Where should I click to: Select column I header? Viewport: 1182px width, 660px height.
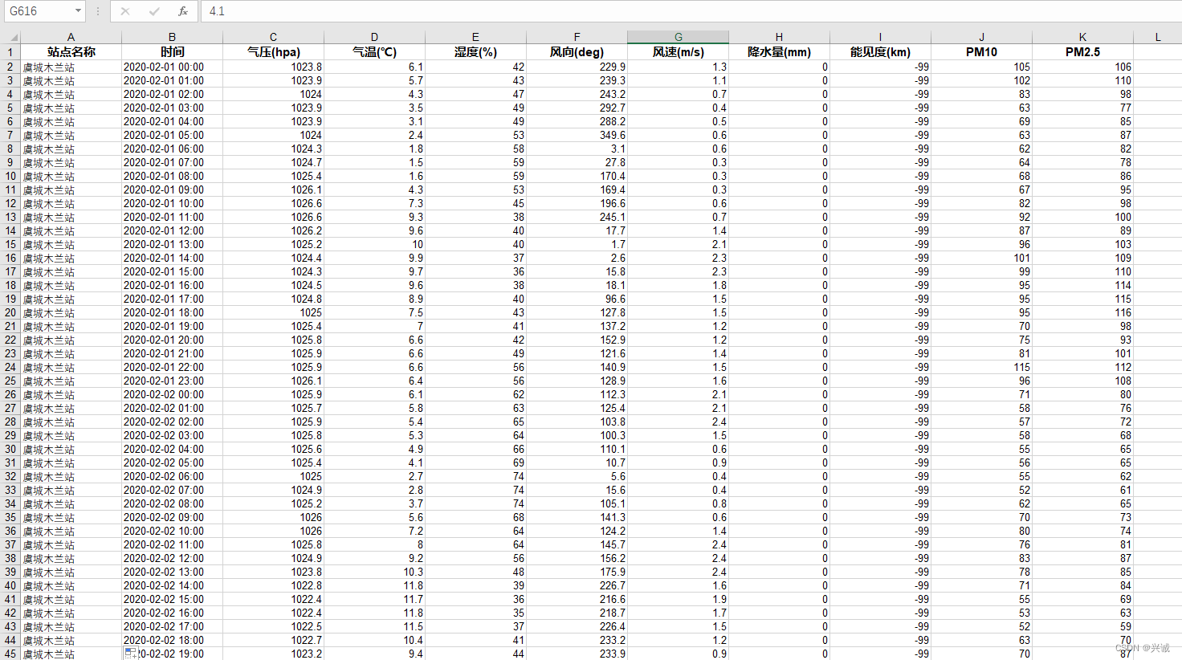[x=880, y=37]
